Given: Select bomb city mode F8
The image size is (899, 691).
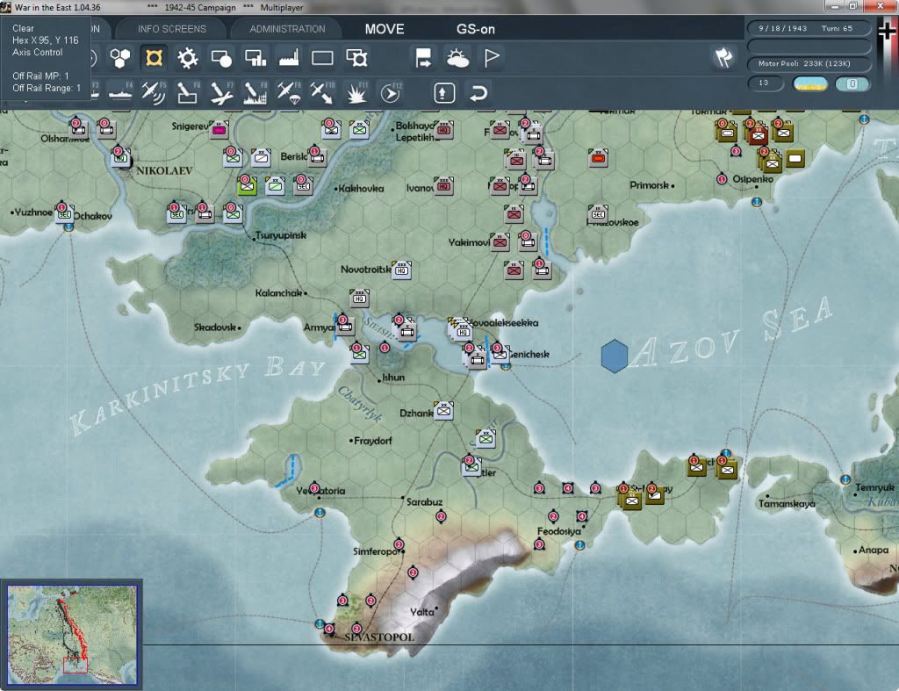Looking at the screenshot, I should pyautogui.click(x=255, y=92).
